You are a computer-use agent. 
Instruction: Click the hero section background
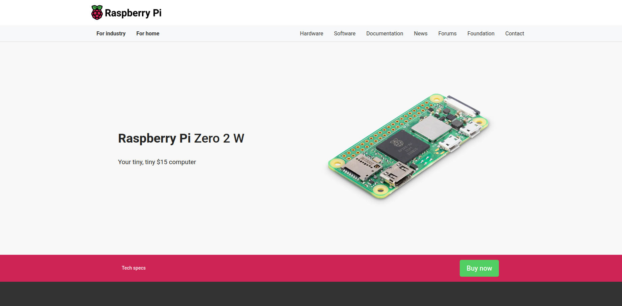(236, 219)
